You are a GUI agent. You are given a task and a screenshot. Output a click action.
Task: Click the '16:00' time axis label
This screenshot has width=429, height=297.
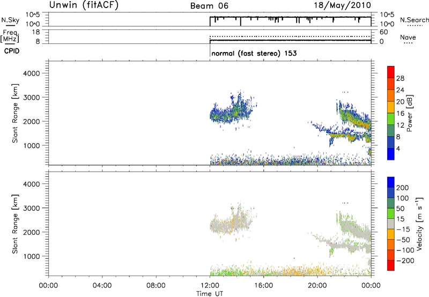[263, 286]
